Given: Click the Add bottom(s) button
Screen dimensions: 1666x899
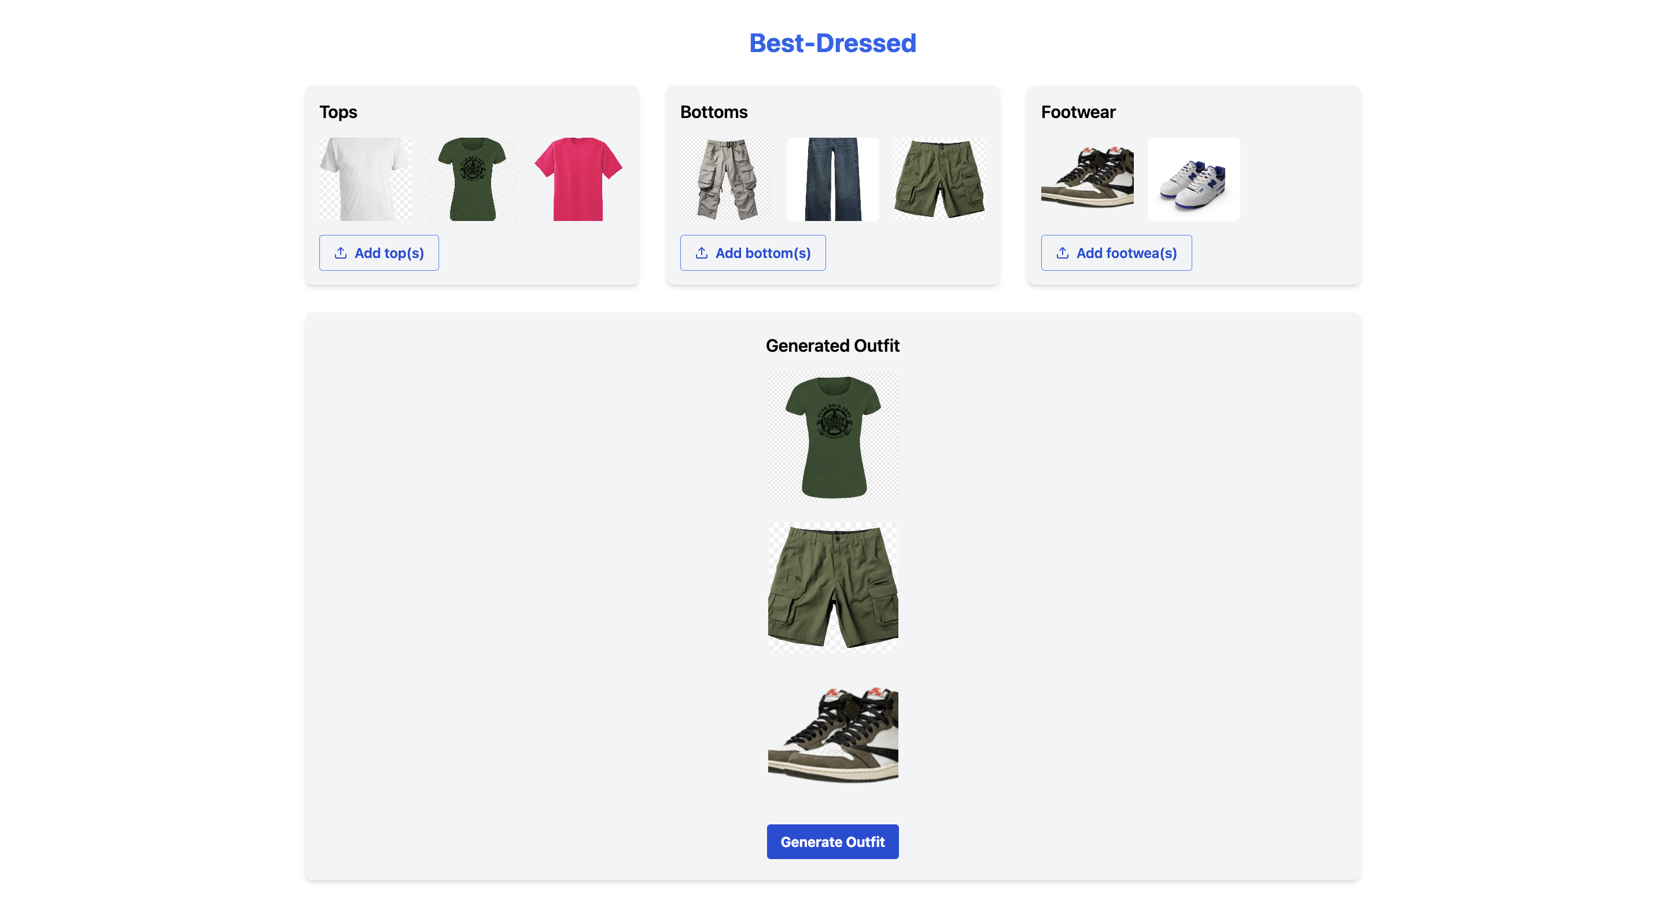Looking at the screenshot, I should coord(753,253).
